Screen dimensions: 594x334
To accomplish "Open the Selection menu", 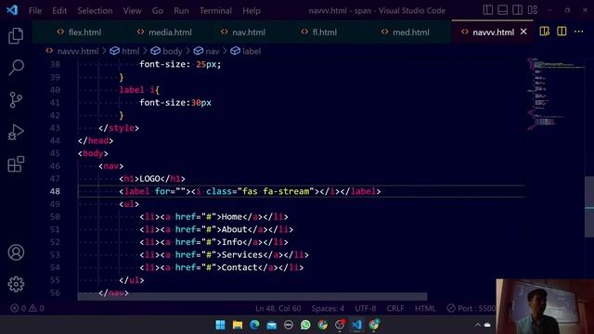I will 95,10.
